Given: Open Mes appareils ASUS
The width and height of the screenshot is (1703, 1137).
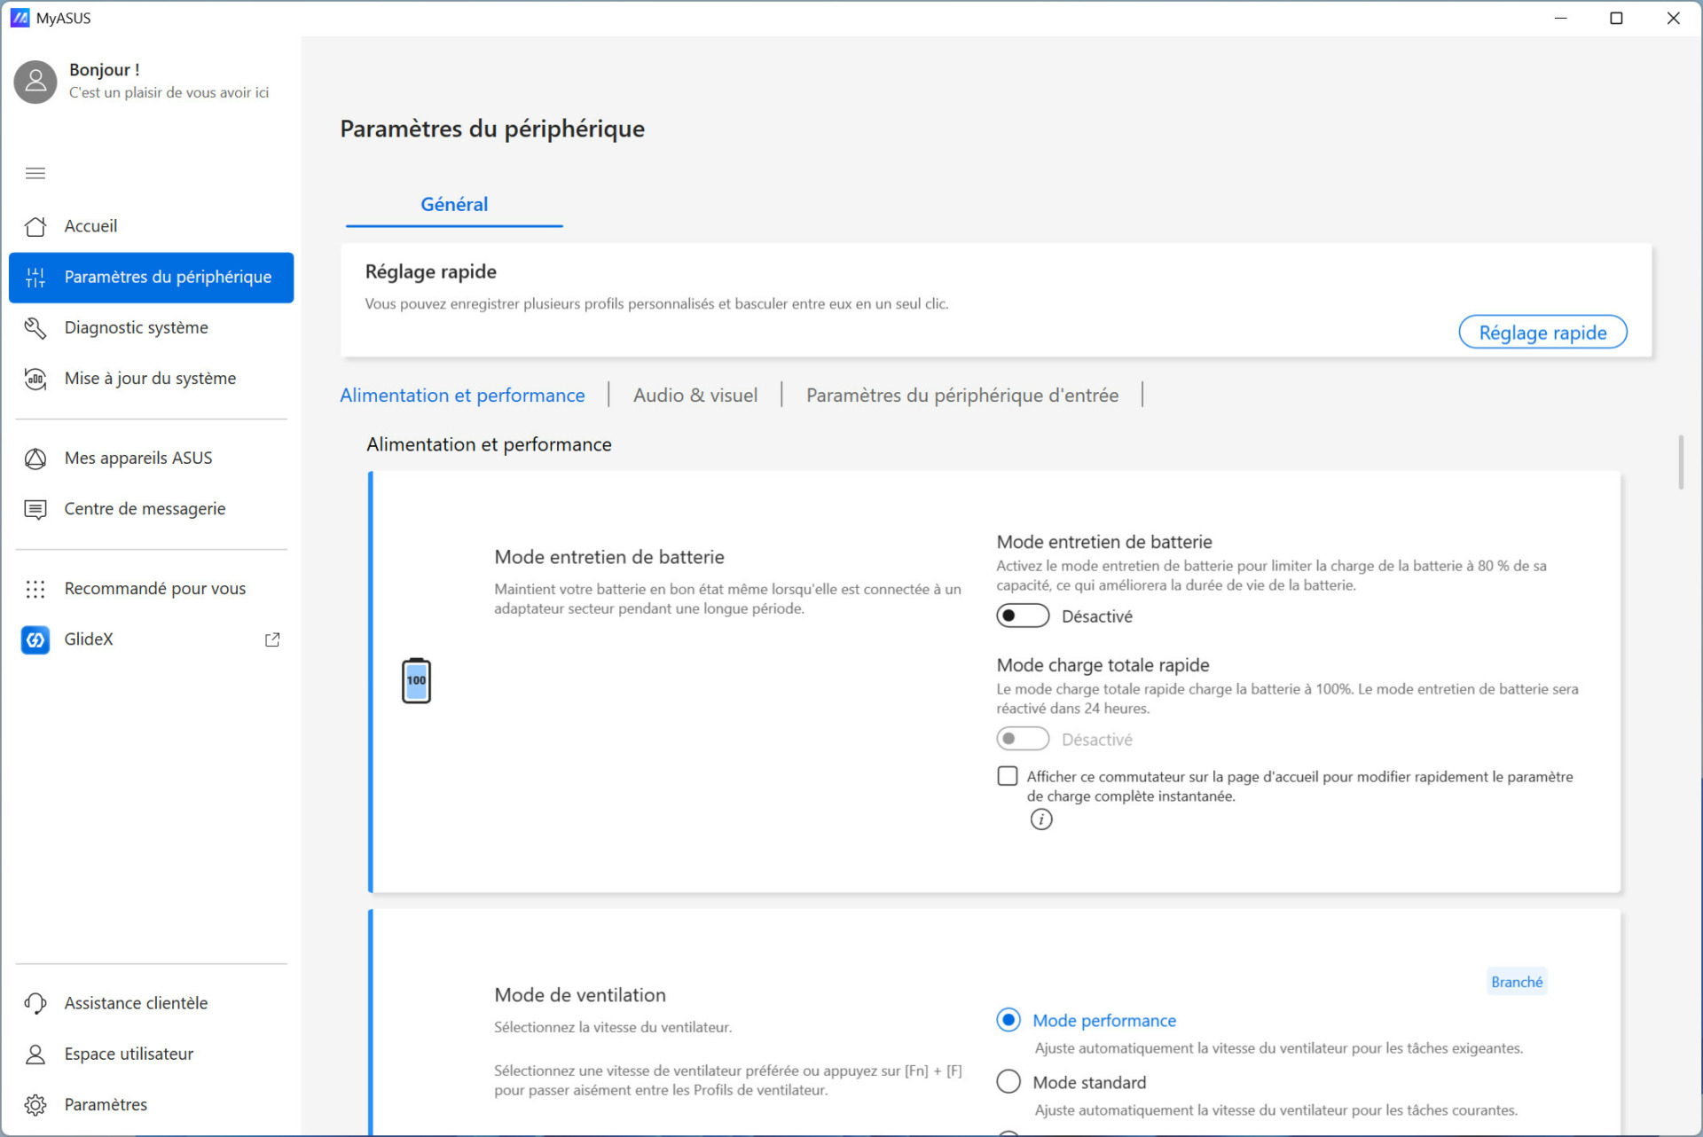Looking at the screenshot, I should [137, 457].
